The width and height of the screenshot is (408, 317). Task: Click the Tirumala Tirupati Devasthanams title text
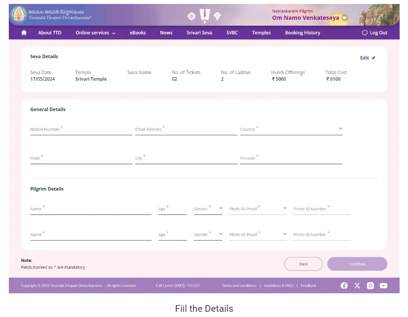(x=60, y=18)
